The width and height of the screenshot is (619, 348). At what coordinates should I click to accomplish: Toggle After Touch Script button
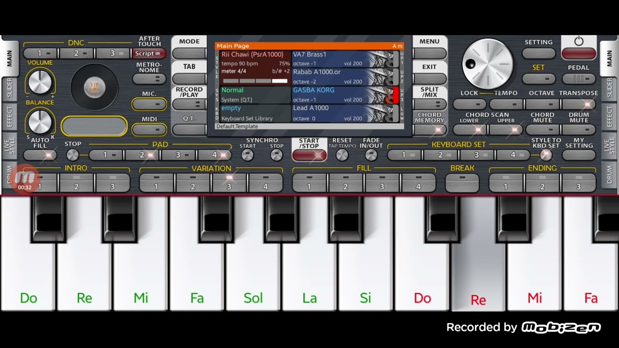pyautogui.click(x=149, y=53)
